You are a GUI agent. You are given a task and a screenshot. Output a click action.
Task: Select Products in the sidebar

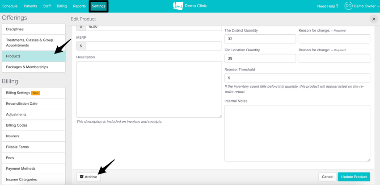pyautogui.click(x=34, y=56)
